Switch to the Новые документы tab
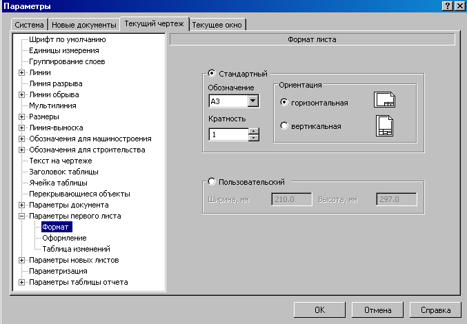The height and width of the screenshot is (324, 467). pyautogui.click(x=83, y=25)
